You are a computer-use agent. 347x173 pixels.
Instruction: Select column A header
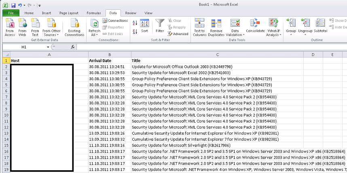point(49,54)
